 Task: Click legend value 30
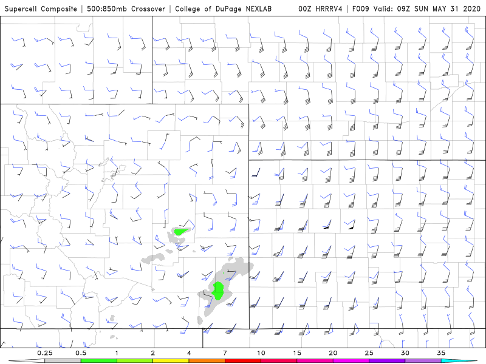tap(405, 353)
